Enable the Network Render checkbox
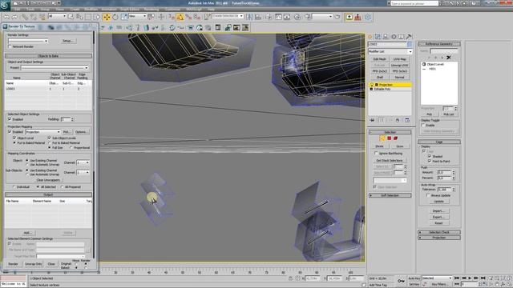The width and height of the screenshot is (513, 288). [10, 46]
